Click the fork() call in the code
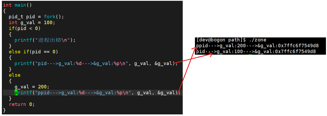Viewport: 327px width, 116px height. click(x=53, y=17)
